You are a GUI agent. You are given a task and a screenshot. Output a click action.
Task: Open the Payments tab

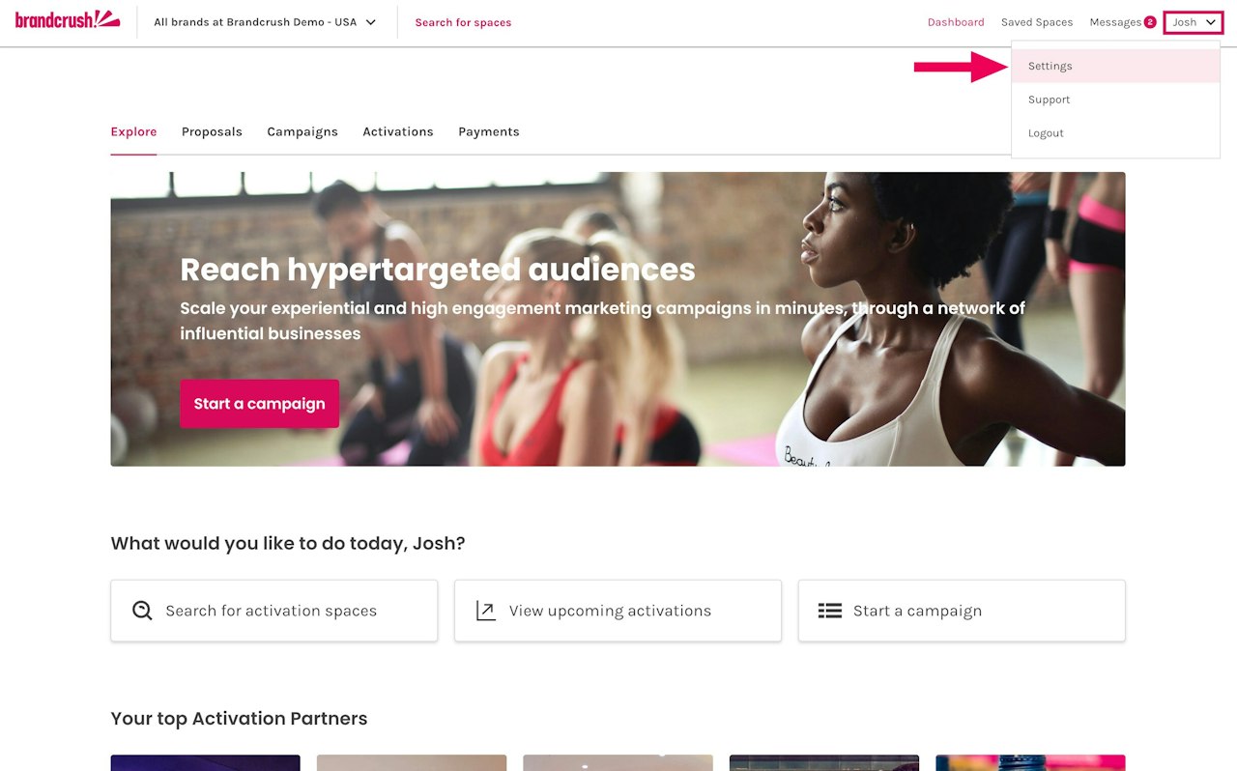pos(489,131)
